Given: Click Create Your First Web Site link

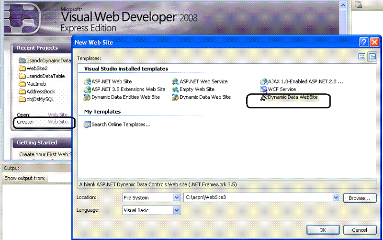Looking at the screenshot, I should (45, 154).
